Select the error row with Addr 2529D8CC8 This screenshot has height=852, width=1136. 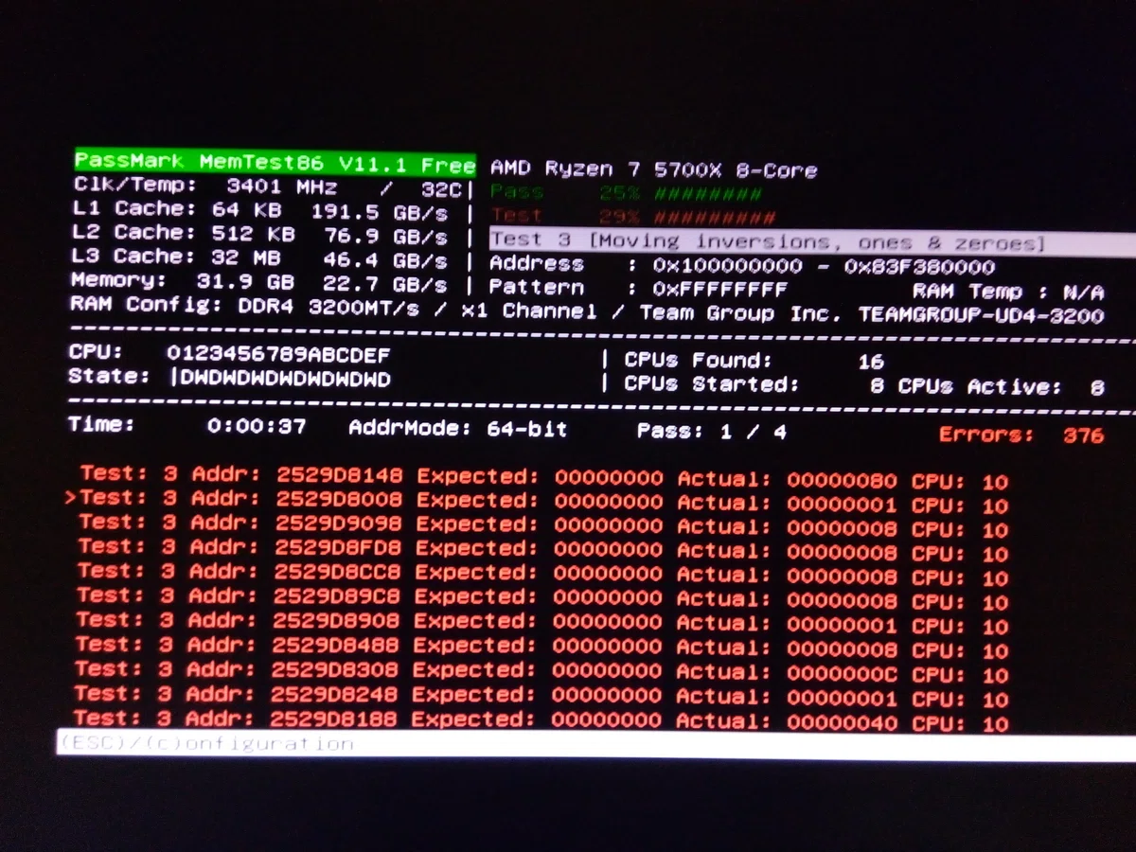tap(543, 574)
